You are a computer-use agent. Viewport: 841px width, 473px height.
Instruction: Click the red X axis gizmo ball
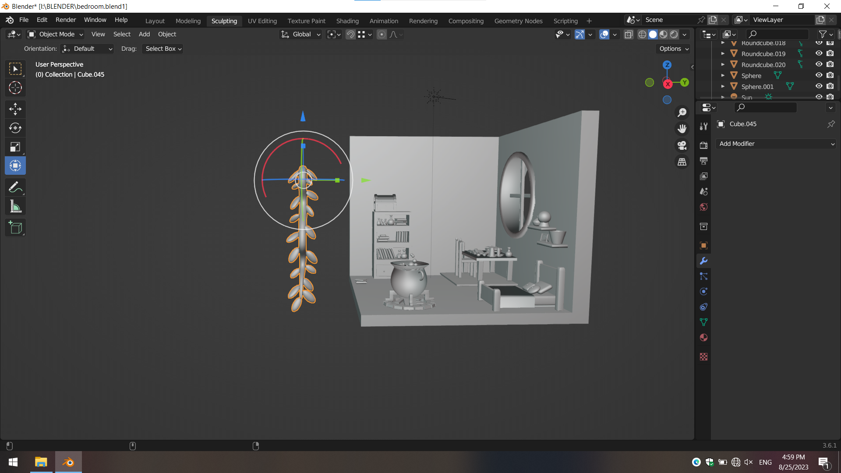668,84
